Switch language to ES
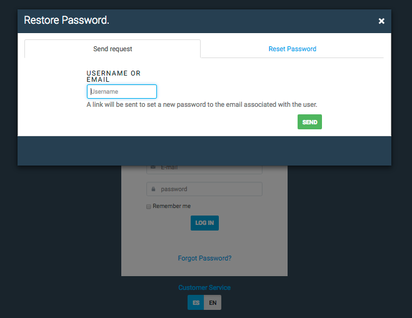Viewport: 412px width, 318px height. coord(196,303)
